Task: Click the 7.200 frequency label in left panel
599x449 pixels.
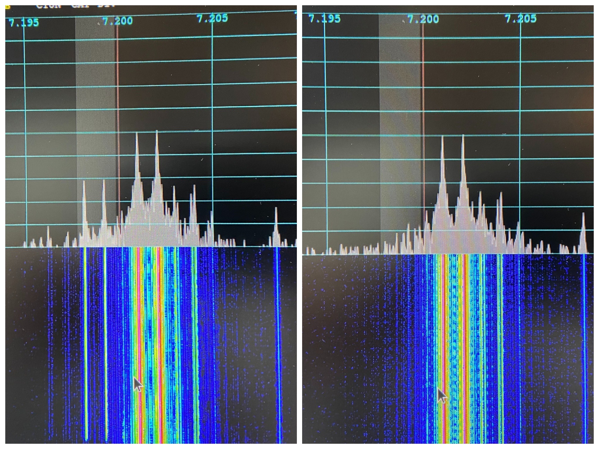Action: (118, 21)
